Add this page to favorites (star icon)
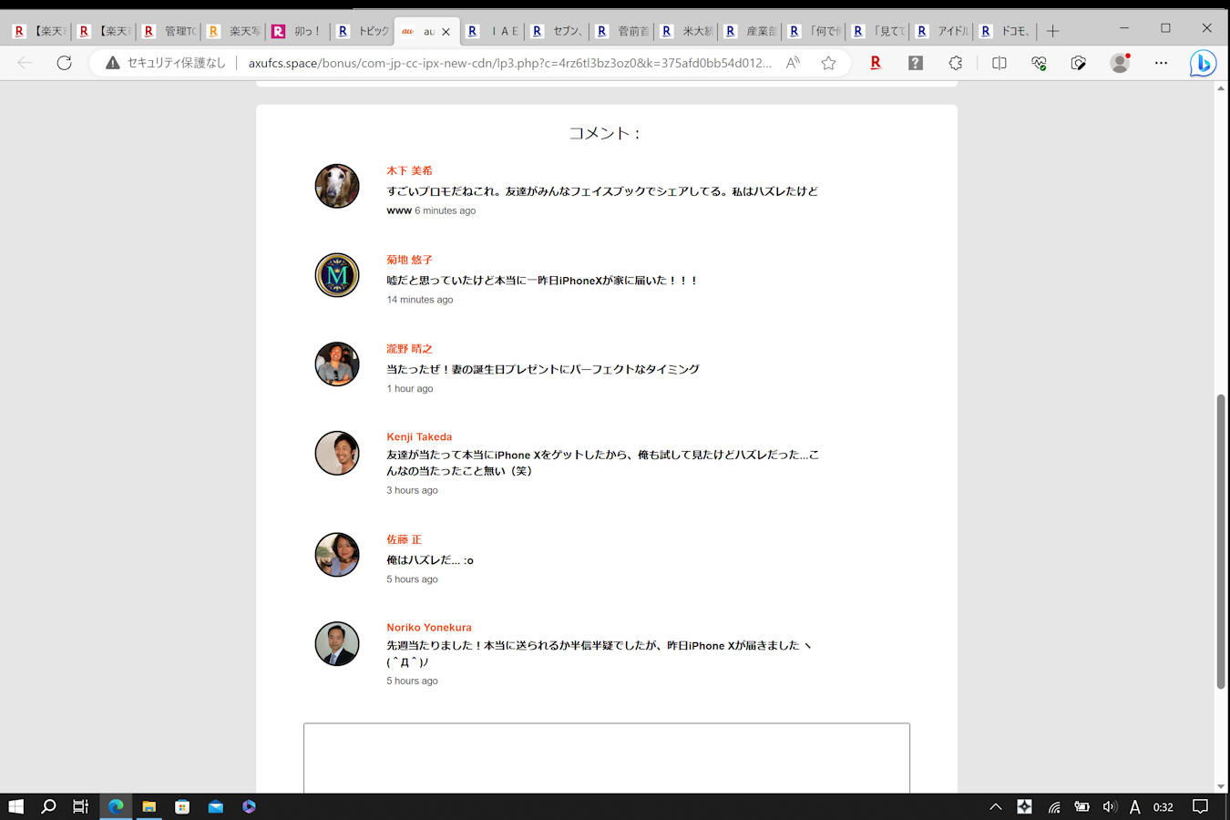Image resolution: width=1230 pixels, height=820 pixels. 828,63
